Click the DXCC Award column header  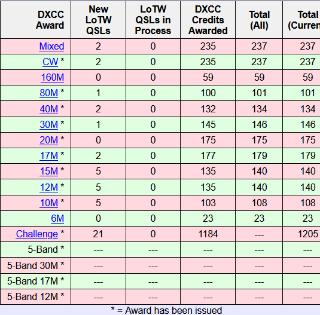tap(50, 20)
